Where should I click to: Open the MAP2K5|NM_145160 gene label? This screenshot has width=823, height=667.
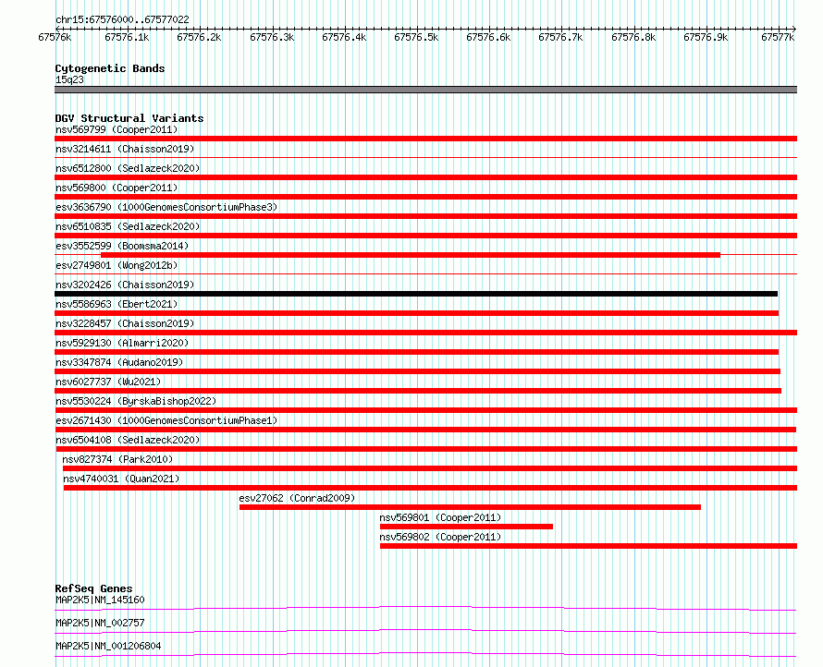pos(100,600)
